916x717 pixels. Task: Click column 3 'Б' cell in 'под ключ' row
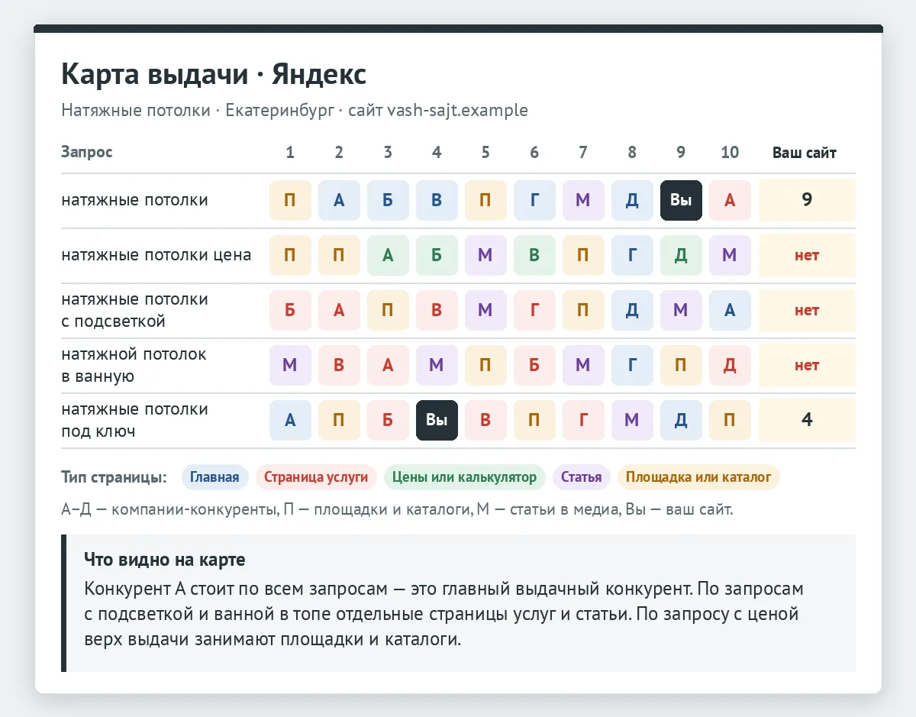388,421
